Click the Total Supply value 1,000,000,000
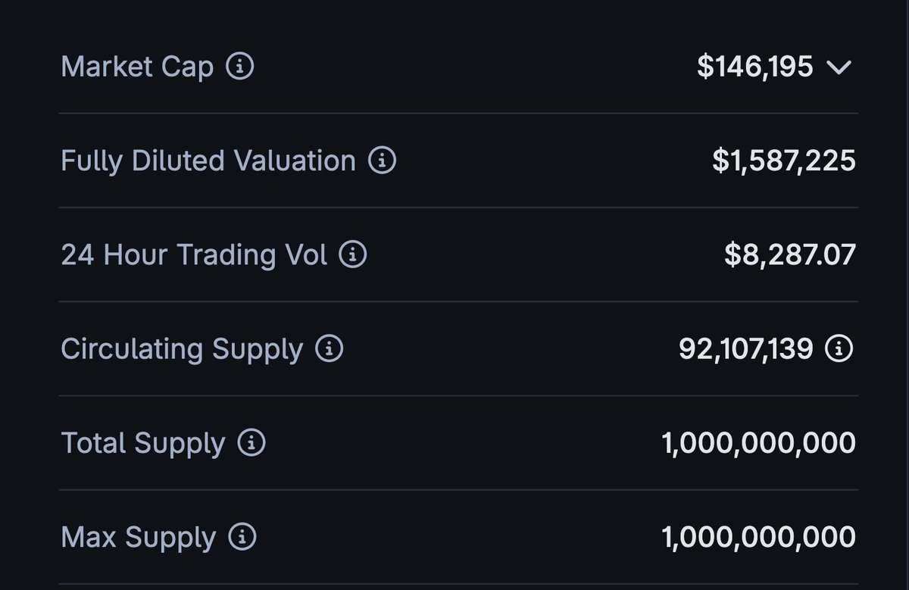Viewport: 909px width, 590px height. [759, 444]
